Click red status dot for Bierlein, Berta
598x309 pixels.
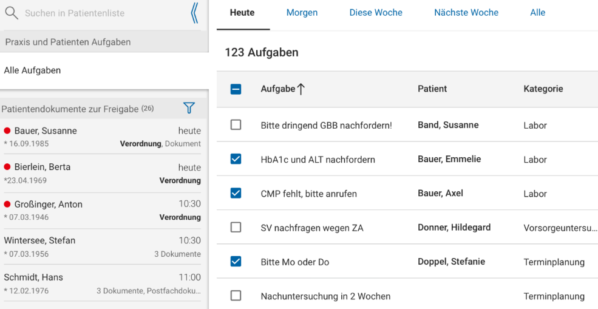7,167
